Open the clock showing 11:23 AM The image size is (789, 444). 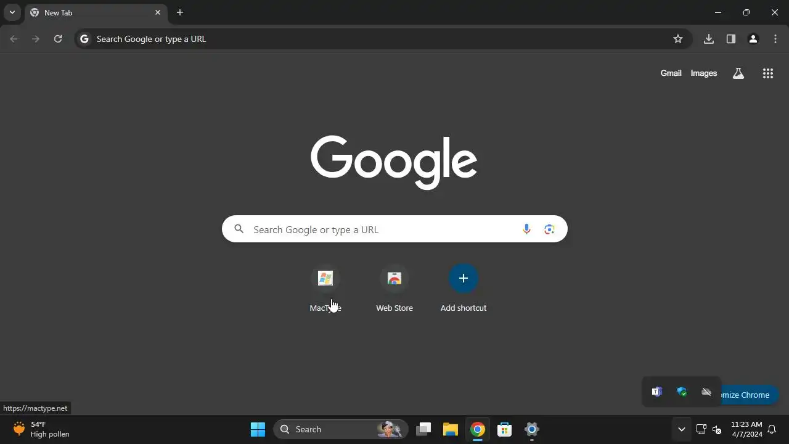pyautogui.click(x=746, y=429)
